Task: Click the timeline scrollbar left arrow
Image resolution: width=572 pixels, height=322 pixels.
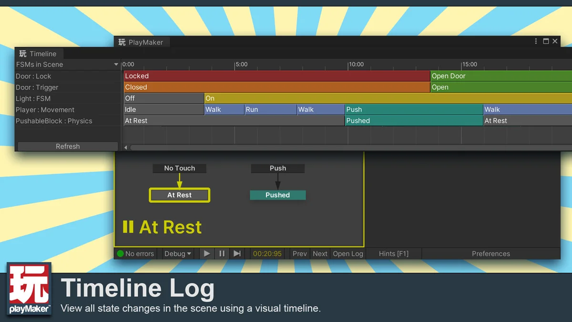Action: pos(126,147)
